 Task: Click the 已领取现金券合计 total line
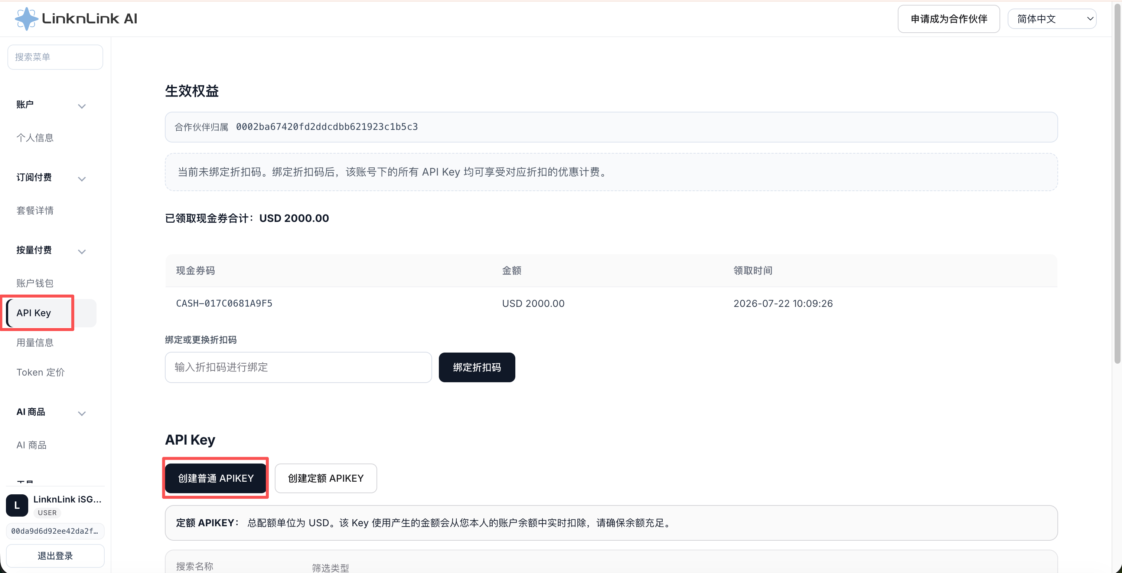[247, 218]
